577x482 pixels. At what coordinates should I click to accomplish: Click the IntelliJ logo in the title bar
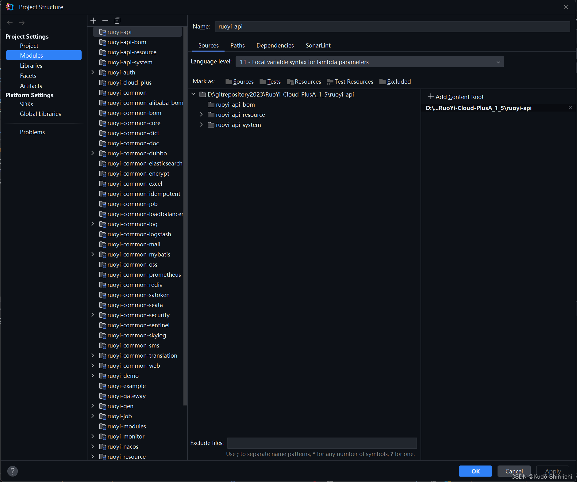point(10,7)
